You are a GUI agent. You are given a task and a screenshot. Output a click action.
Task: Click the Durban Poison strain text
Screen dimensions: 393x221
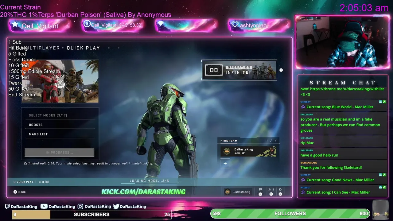point(86,15)
